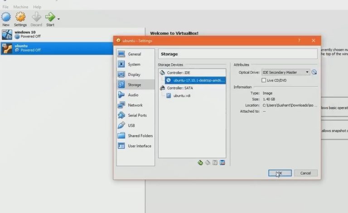Click the dialog help question mark button
Image resolution: width=348 pixels, height=213 pixels.
299,41
